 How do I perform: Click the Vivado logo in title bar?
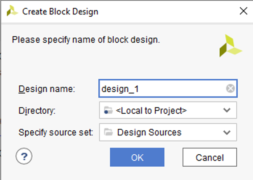[x=12, y=11]
